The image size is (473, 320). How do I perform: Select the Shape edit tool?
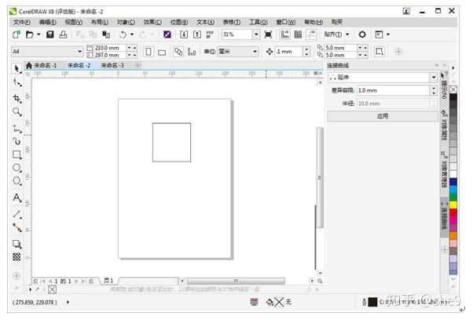(17, 83)
